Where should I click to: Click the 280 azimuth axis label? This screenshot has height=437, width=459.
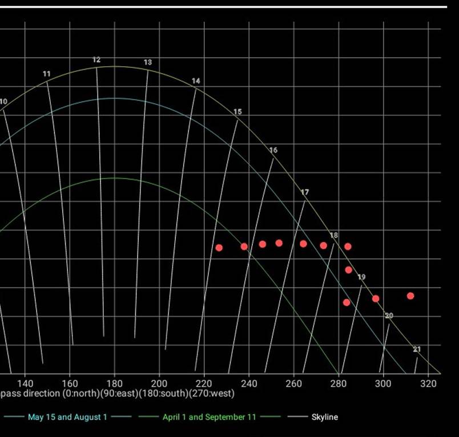click(339, 383)
